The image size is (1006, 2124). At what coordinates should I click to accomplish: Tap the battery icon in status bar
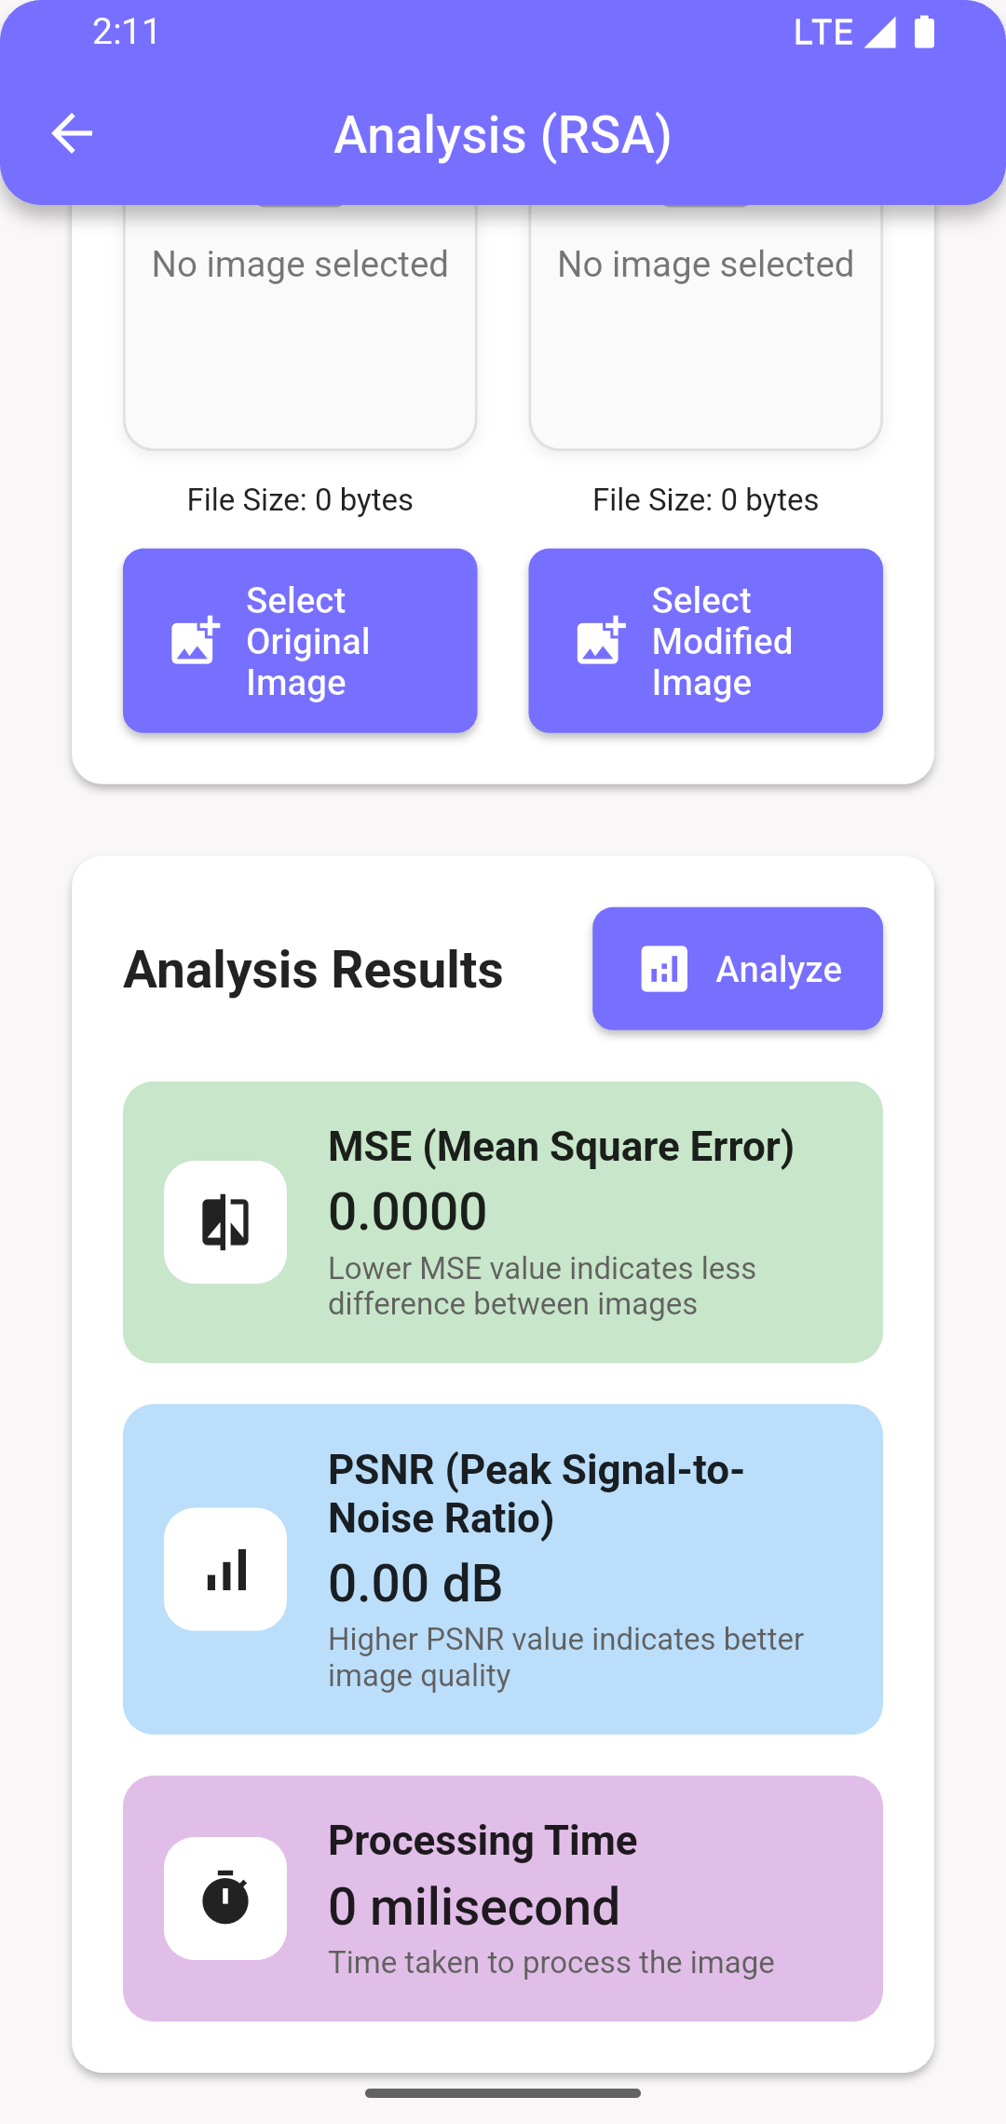(924, 32)
